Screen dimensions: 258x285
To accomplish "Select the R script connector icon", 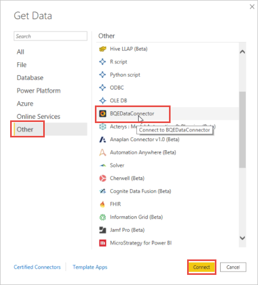I will tap(102, 62).
